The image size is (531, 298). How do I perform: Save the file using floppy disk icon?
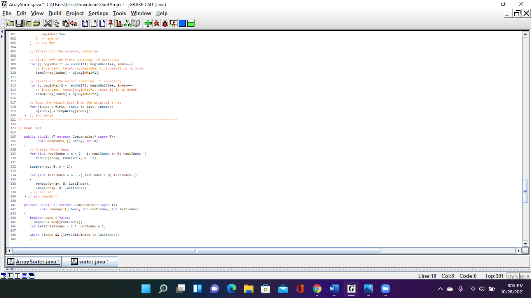click(x=19, y=23)
